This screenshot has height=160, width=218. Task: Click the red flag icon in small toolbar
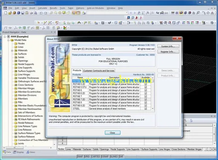(137, 18)
